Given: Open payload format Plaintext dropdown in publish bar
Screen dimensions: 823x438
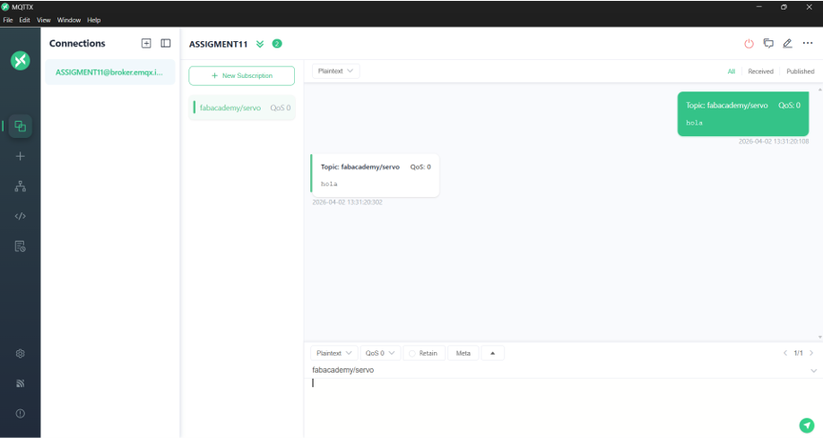Looking at the screenshot, I should coord(334,353).
